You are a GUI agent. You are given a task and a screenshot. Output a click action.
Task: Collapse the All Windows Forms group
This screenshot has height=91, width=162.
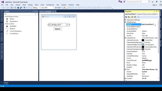click(x=5, y=17)
